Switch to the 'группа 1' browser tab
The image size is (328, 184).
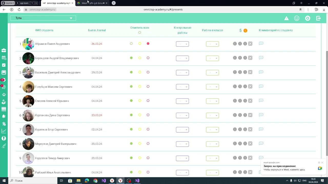click(8, 3)
